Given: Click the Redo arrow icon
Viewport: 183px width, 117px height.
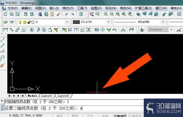Looking at the screenshot, I should click(x=73, y=14).
